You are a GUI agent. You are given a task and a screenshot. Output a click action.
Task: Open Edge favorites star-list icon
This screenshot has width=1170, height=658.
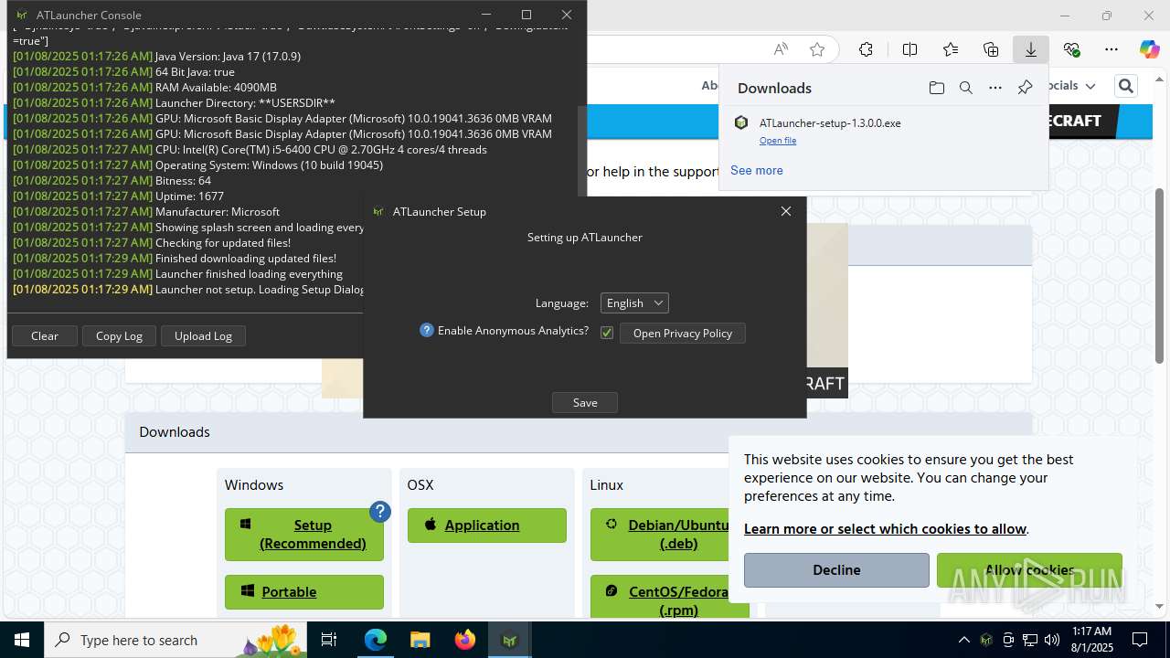[x=951, y=49]
